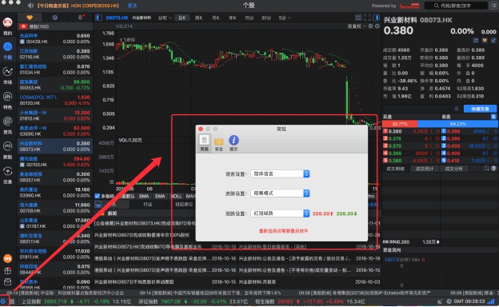Click the list icon beside the settings gear
This screenshot has width=499, height=307.
(x=12, y=301)
